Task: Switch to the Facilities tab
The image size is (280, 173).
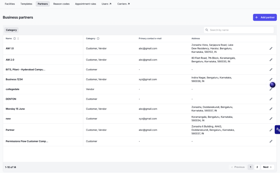Action: (x=10, y=4)
